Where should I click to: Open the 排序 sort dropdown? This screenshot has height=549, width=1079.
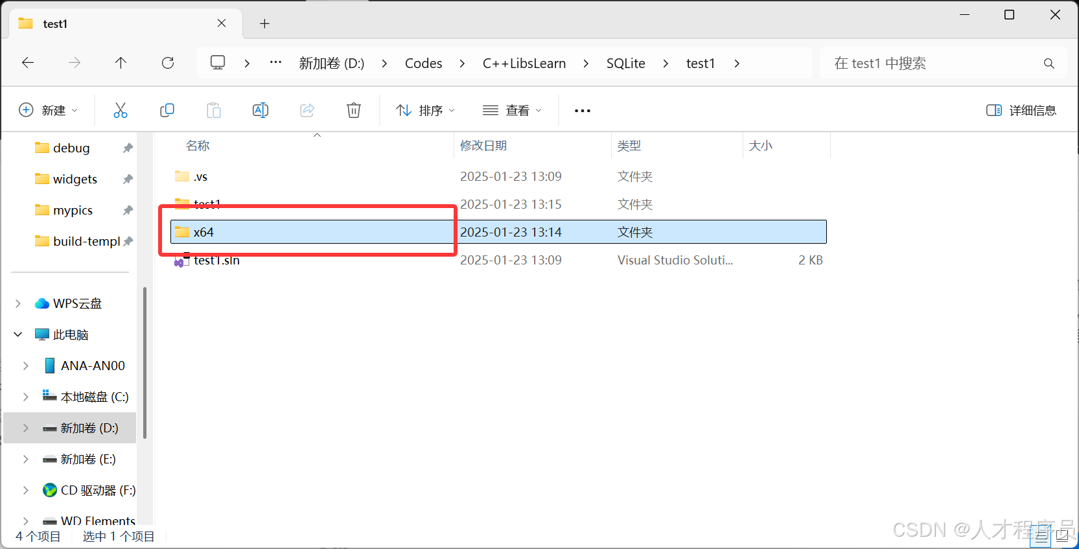pyautogui.click(x=426, y=110)
